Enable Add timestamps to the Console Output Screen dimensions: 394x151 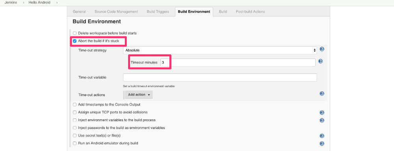tap(74, 105)
